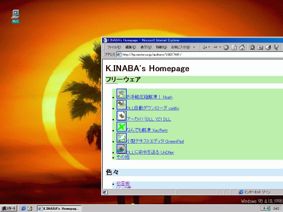Viewport: 283px width, 212px height.
Task: Open the History toolbar icon
Action: [x=268, y=47]
